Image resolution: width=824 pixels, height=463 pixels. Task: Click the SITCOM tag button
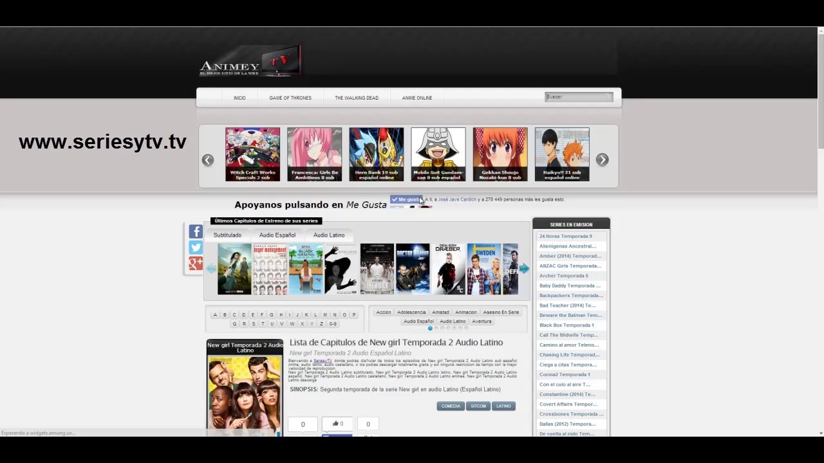[478, 406]
